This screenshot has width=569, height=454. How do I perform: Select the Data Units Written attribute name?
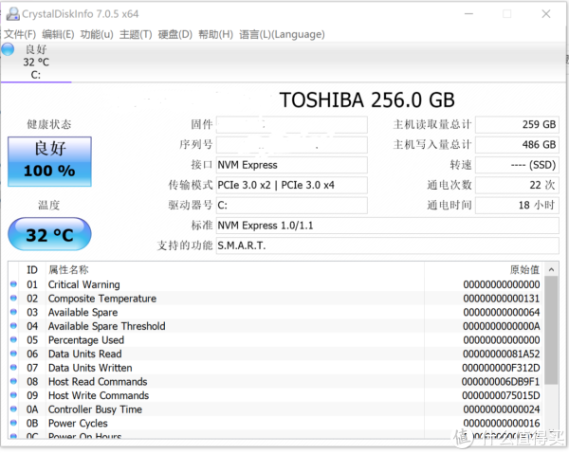pos(90,368)
